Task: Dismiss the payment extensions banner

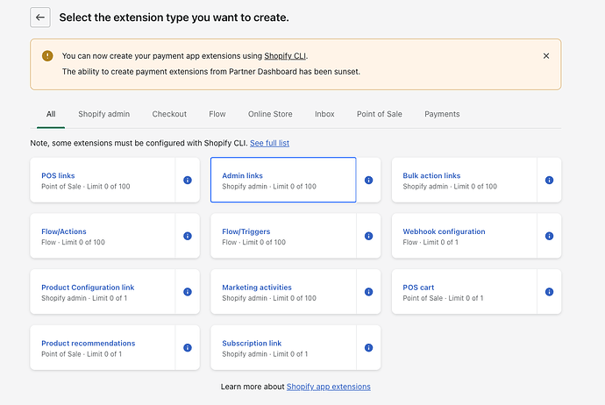Action: pyautogui.click(x=546, y=56)
